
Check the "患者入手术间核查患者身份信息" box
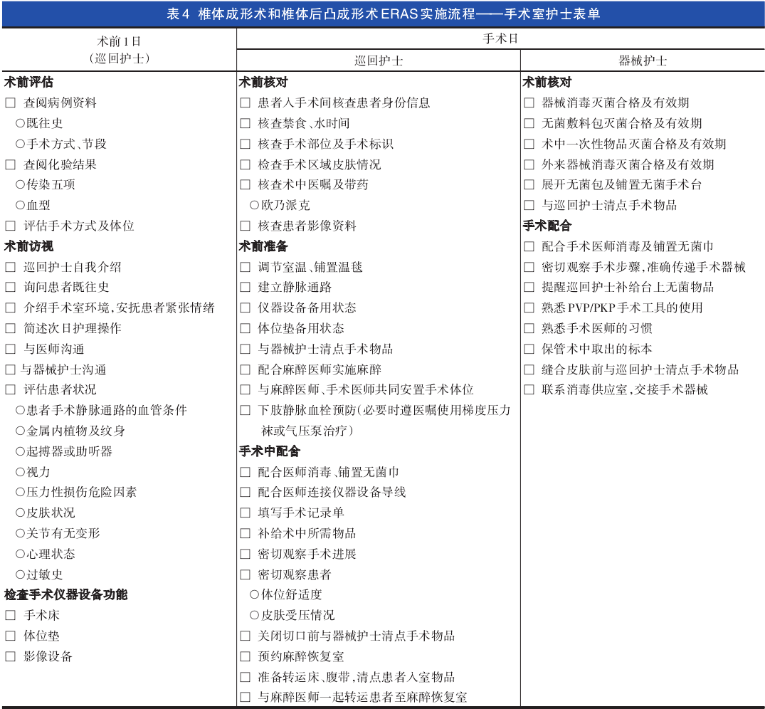coord(245,103)
